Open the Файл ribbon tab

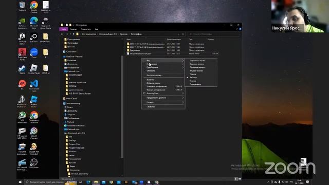[x=64, y=29]
